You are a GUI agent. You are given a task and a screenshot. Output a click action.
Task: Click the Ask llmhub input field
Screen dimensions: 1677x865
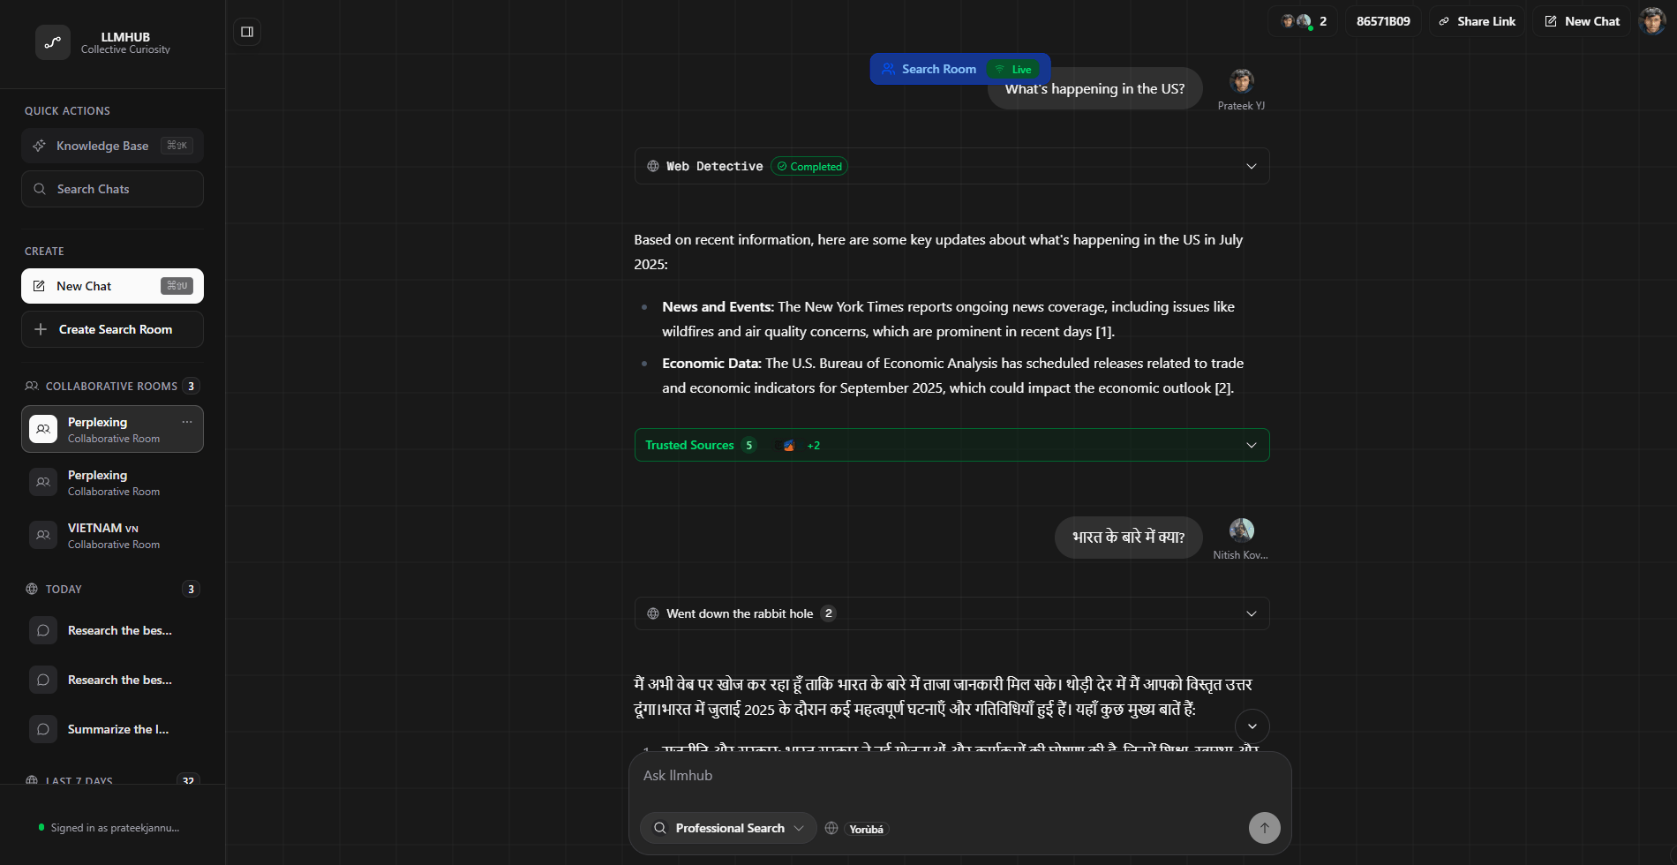point(959,776)
